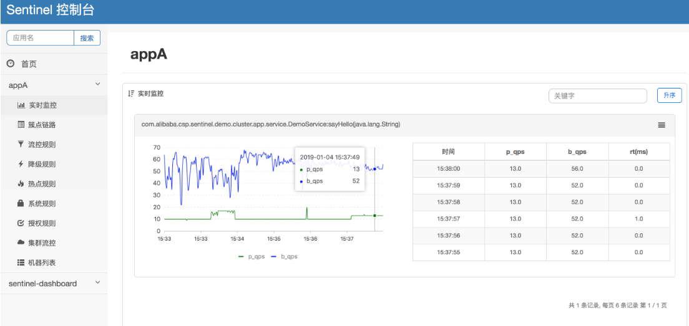The height and width of the screenshot is (326, 689).
Task: Click the green p_qps marker dot on chart
Action: point(374,216)
